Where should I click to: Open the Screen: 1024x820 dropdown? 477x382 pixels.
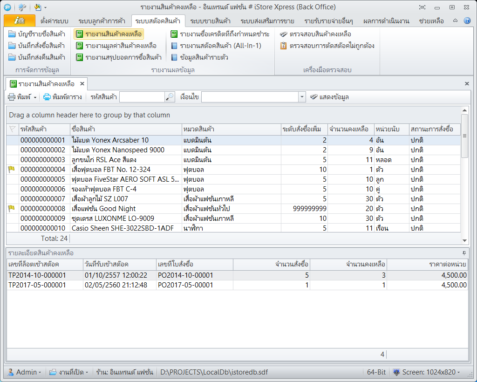[427, 372]
